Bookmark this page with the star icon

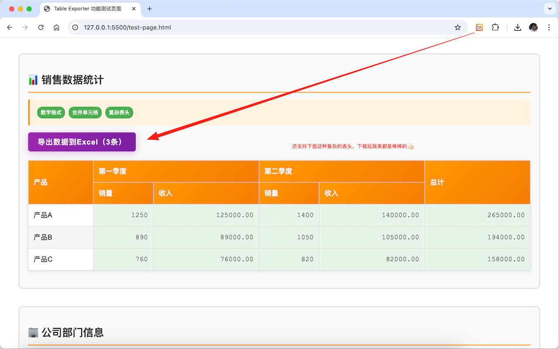(458, 27)
